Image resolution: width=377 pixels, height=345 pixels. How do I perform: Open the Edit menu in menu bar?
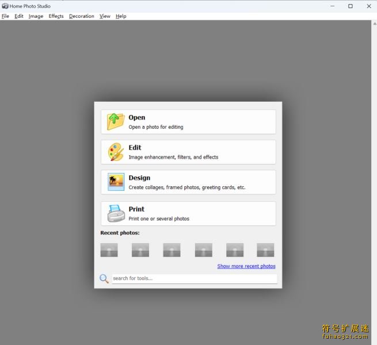[19, 16]
